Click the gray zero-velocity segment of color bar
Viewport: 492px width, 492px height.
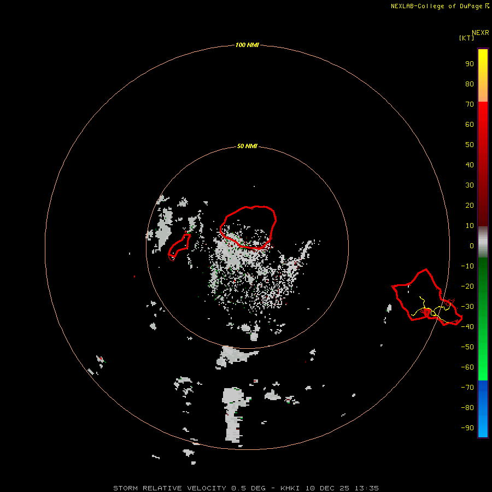pos(483,242)
